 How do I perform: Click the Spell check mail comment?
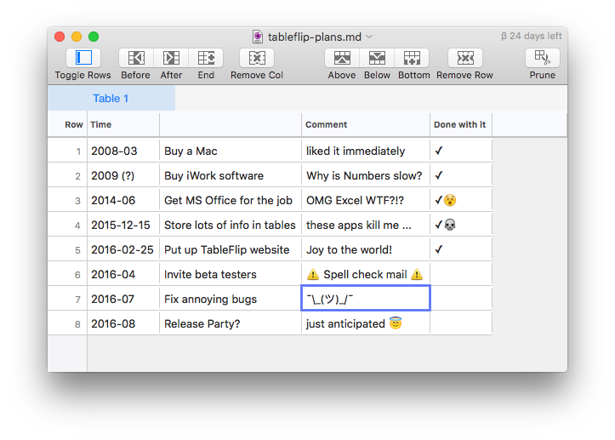coord(366,275)
